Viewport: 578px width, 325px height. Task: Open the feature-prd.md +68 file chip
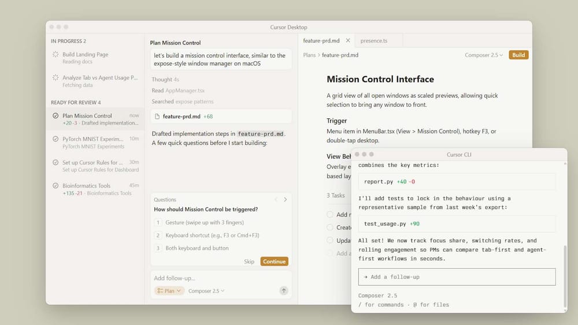(221, 116)
